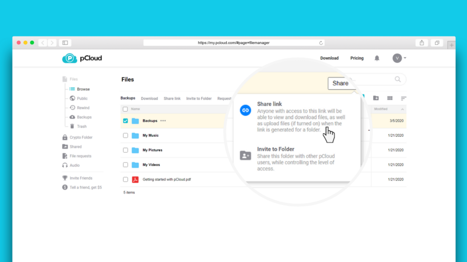
Task: Open the My Music folder name
Action: pos(151,135)
